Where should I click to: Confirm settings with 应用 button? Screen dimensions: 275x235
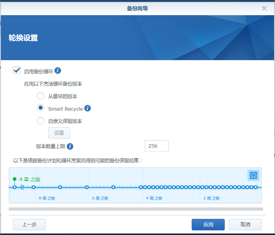(x=208, y=225)
